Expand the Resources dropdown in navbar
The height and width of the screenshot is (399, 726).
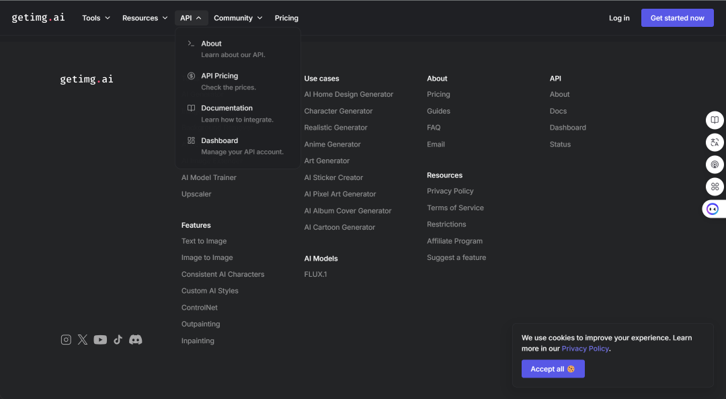pyautogui.click(x=145, y=18)
